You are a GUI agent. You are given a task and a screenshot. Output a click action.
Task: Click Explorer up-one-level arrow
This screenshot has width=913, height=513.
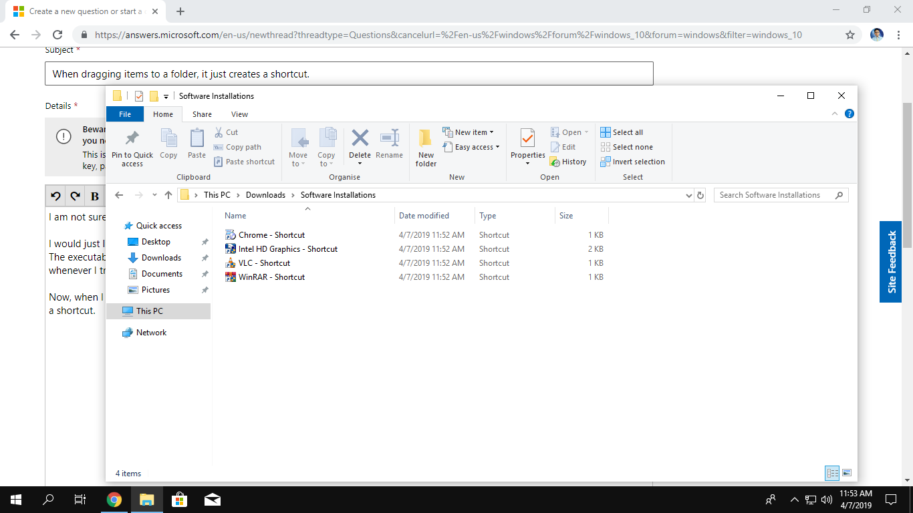[168, 195]
